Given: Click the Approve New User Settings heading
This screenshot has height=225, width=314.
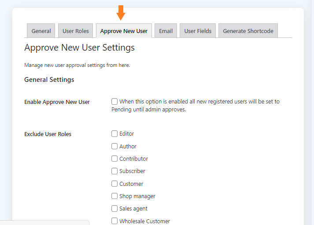Looking at the screenshot, I should point(79,48).
